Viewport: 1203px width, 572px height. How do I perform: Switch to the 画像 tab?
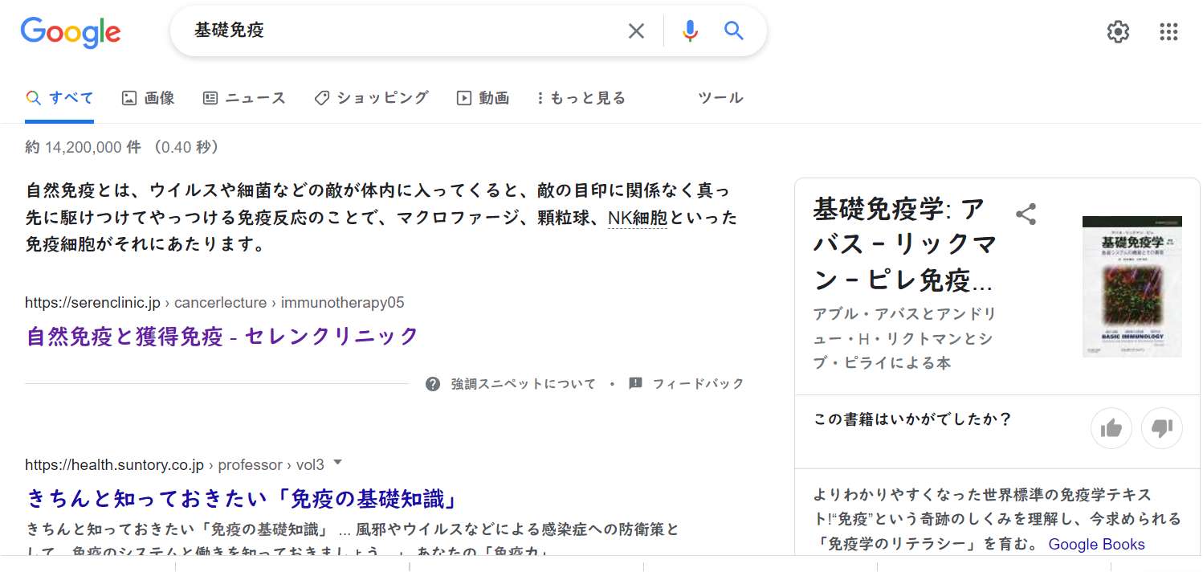(x=149, y=98)
